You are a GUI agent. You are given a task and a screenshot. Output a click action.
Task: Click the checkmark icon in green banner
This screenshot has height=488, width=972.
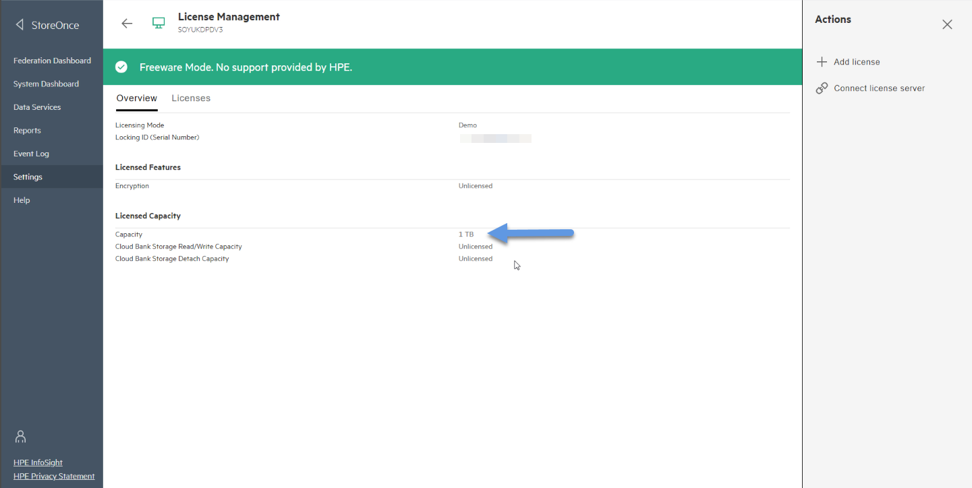(121, 67)
